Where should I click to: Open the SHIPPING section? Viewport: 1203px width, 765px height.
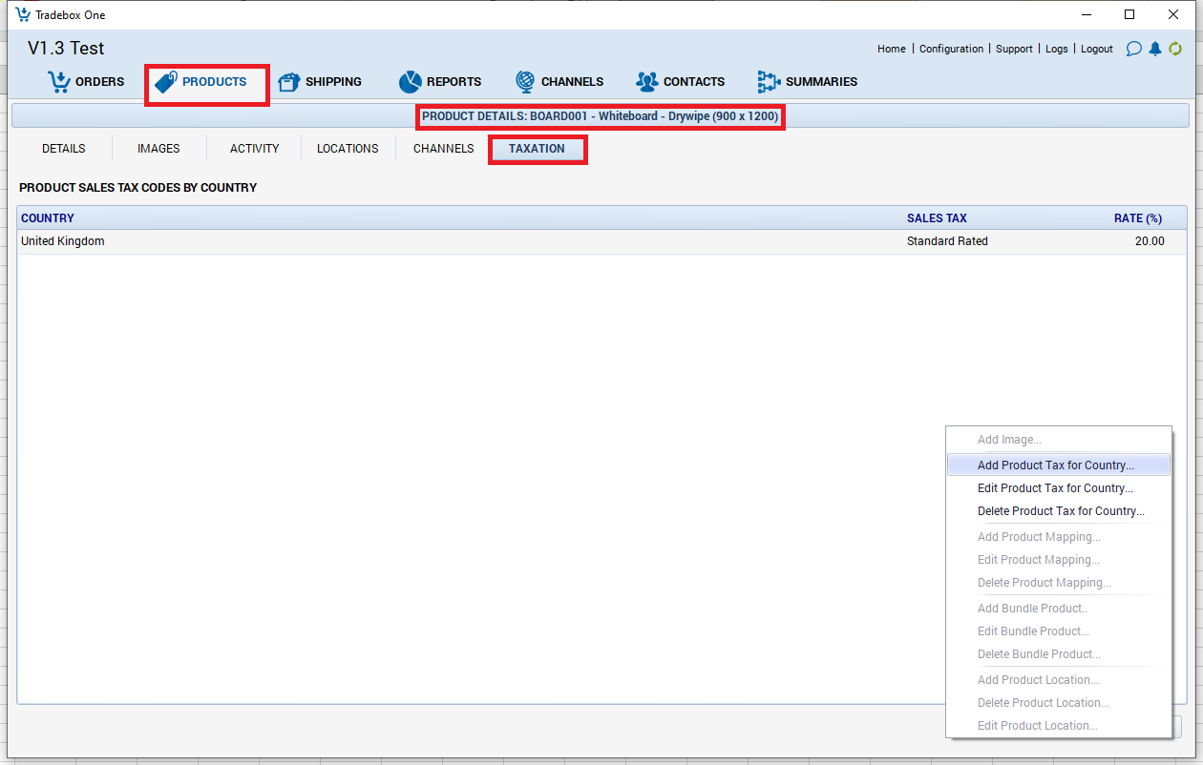[333, 82]
